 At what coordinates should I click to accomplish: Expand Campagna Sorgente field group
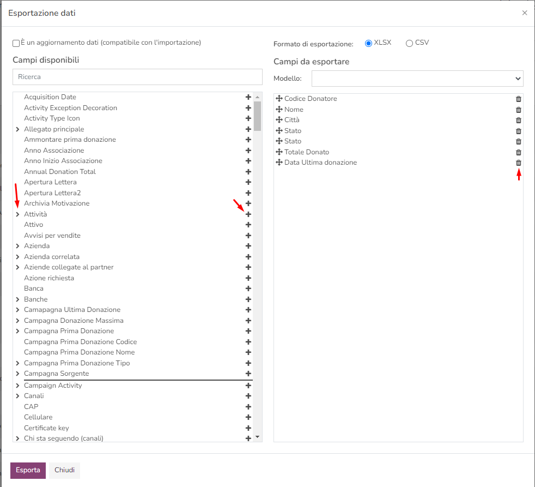coord(18,374)
